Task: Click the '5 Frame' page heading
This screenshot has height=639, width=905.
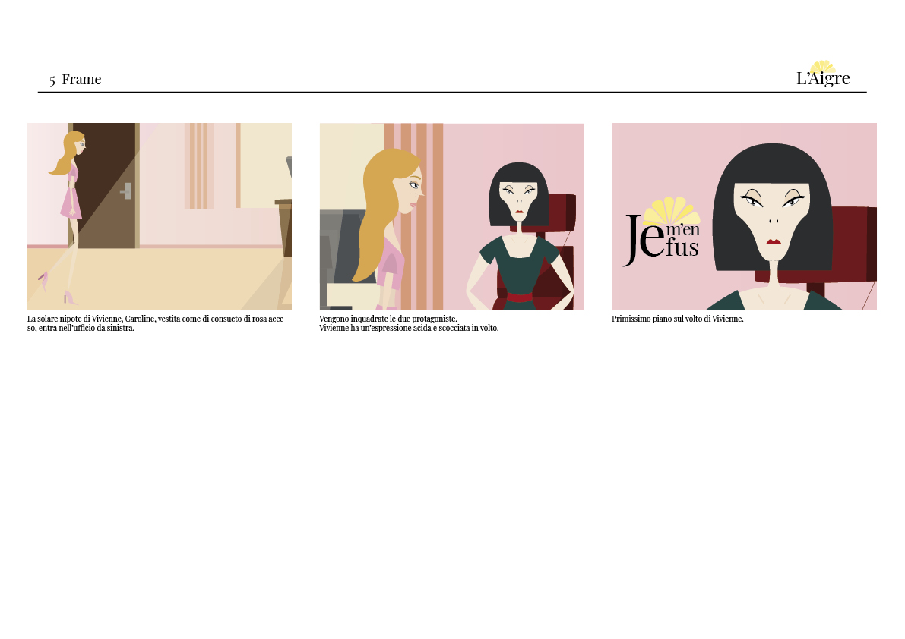Action: pyautogui.click(x=75, y=80)
